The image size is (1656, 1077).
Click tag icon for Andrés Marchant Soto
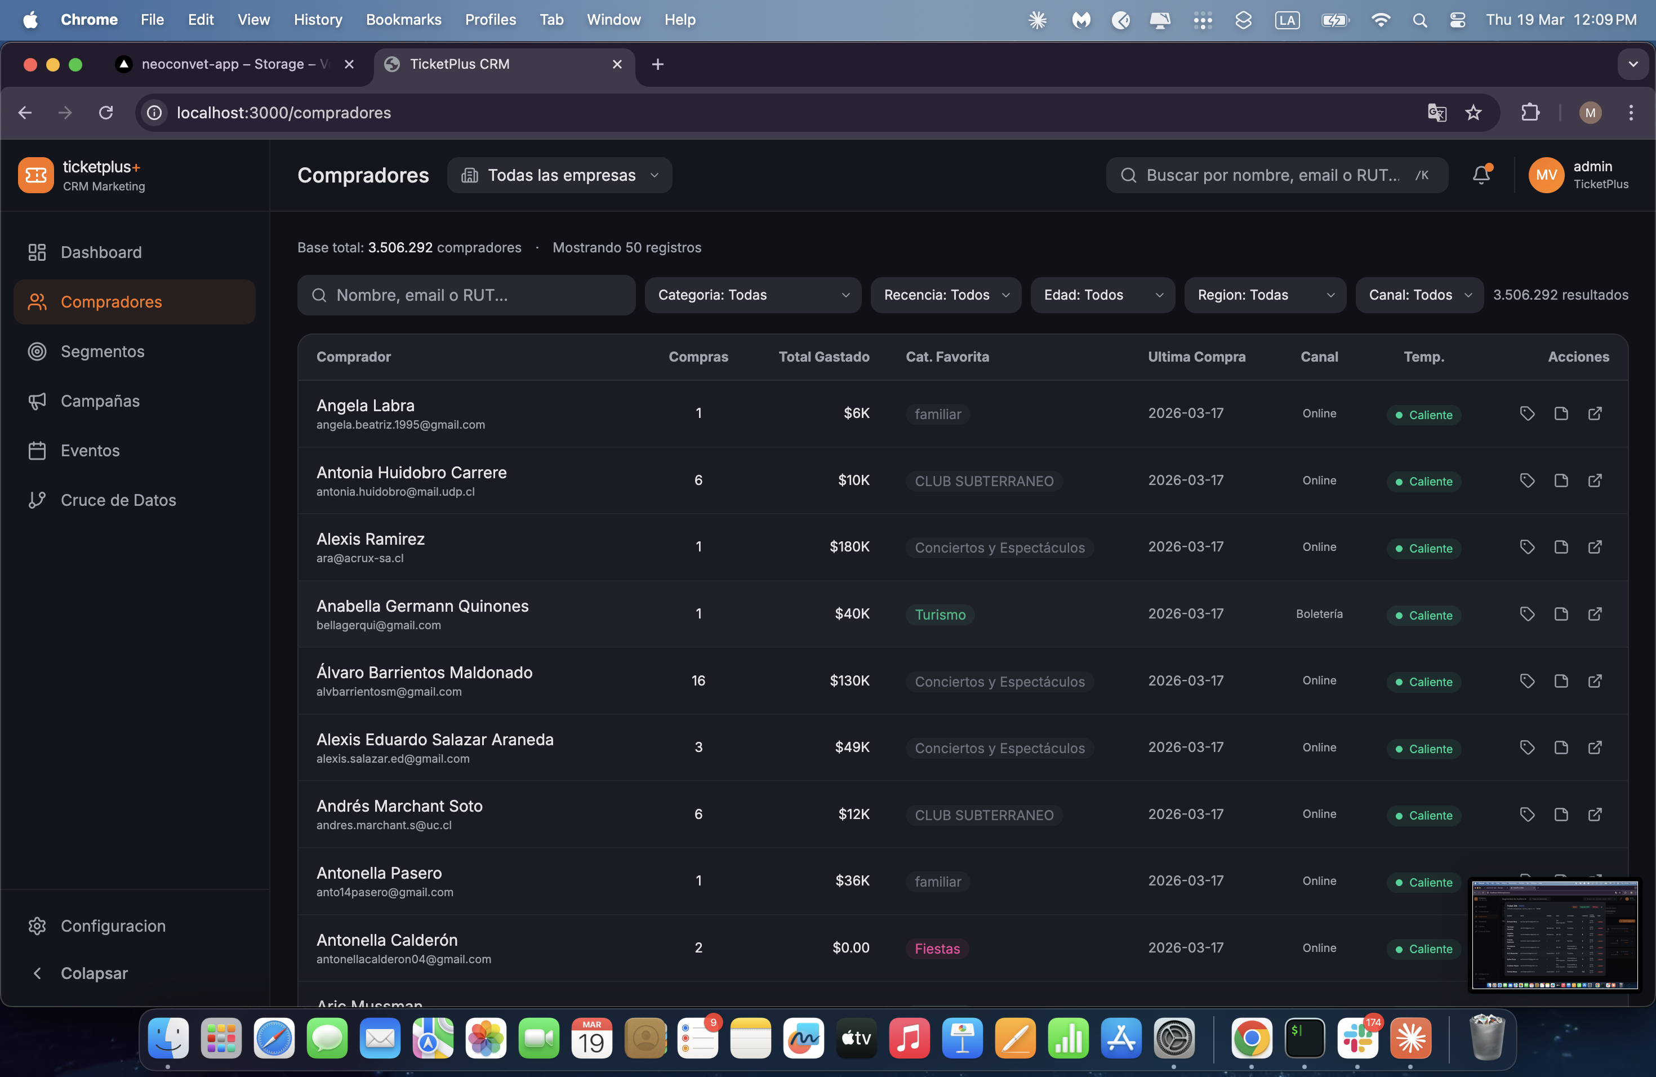1526,814
